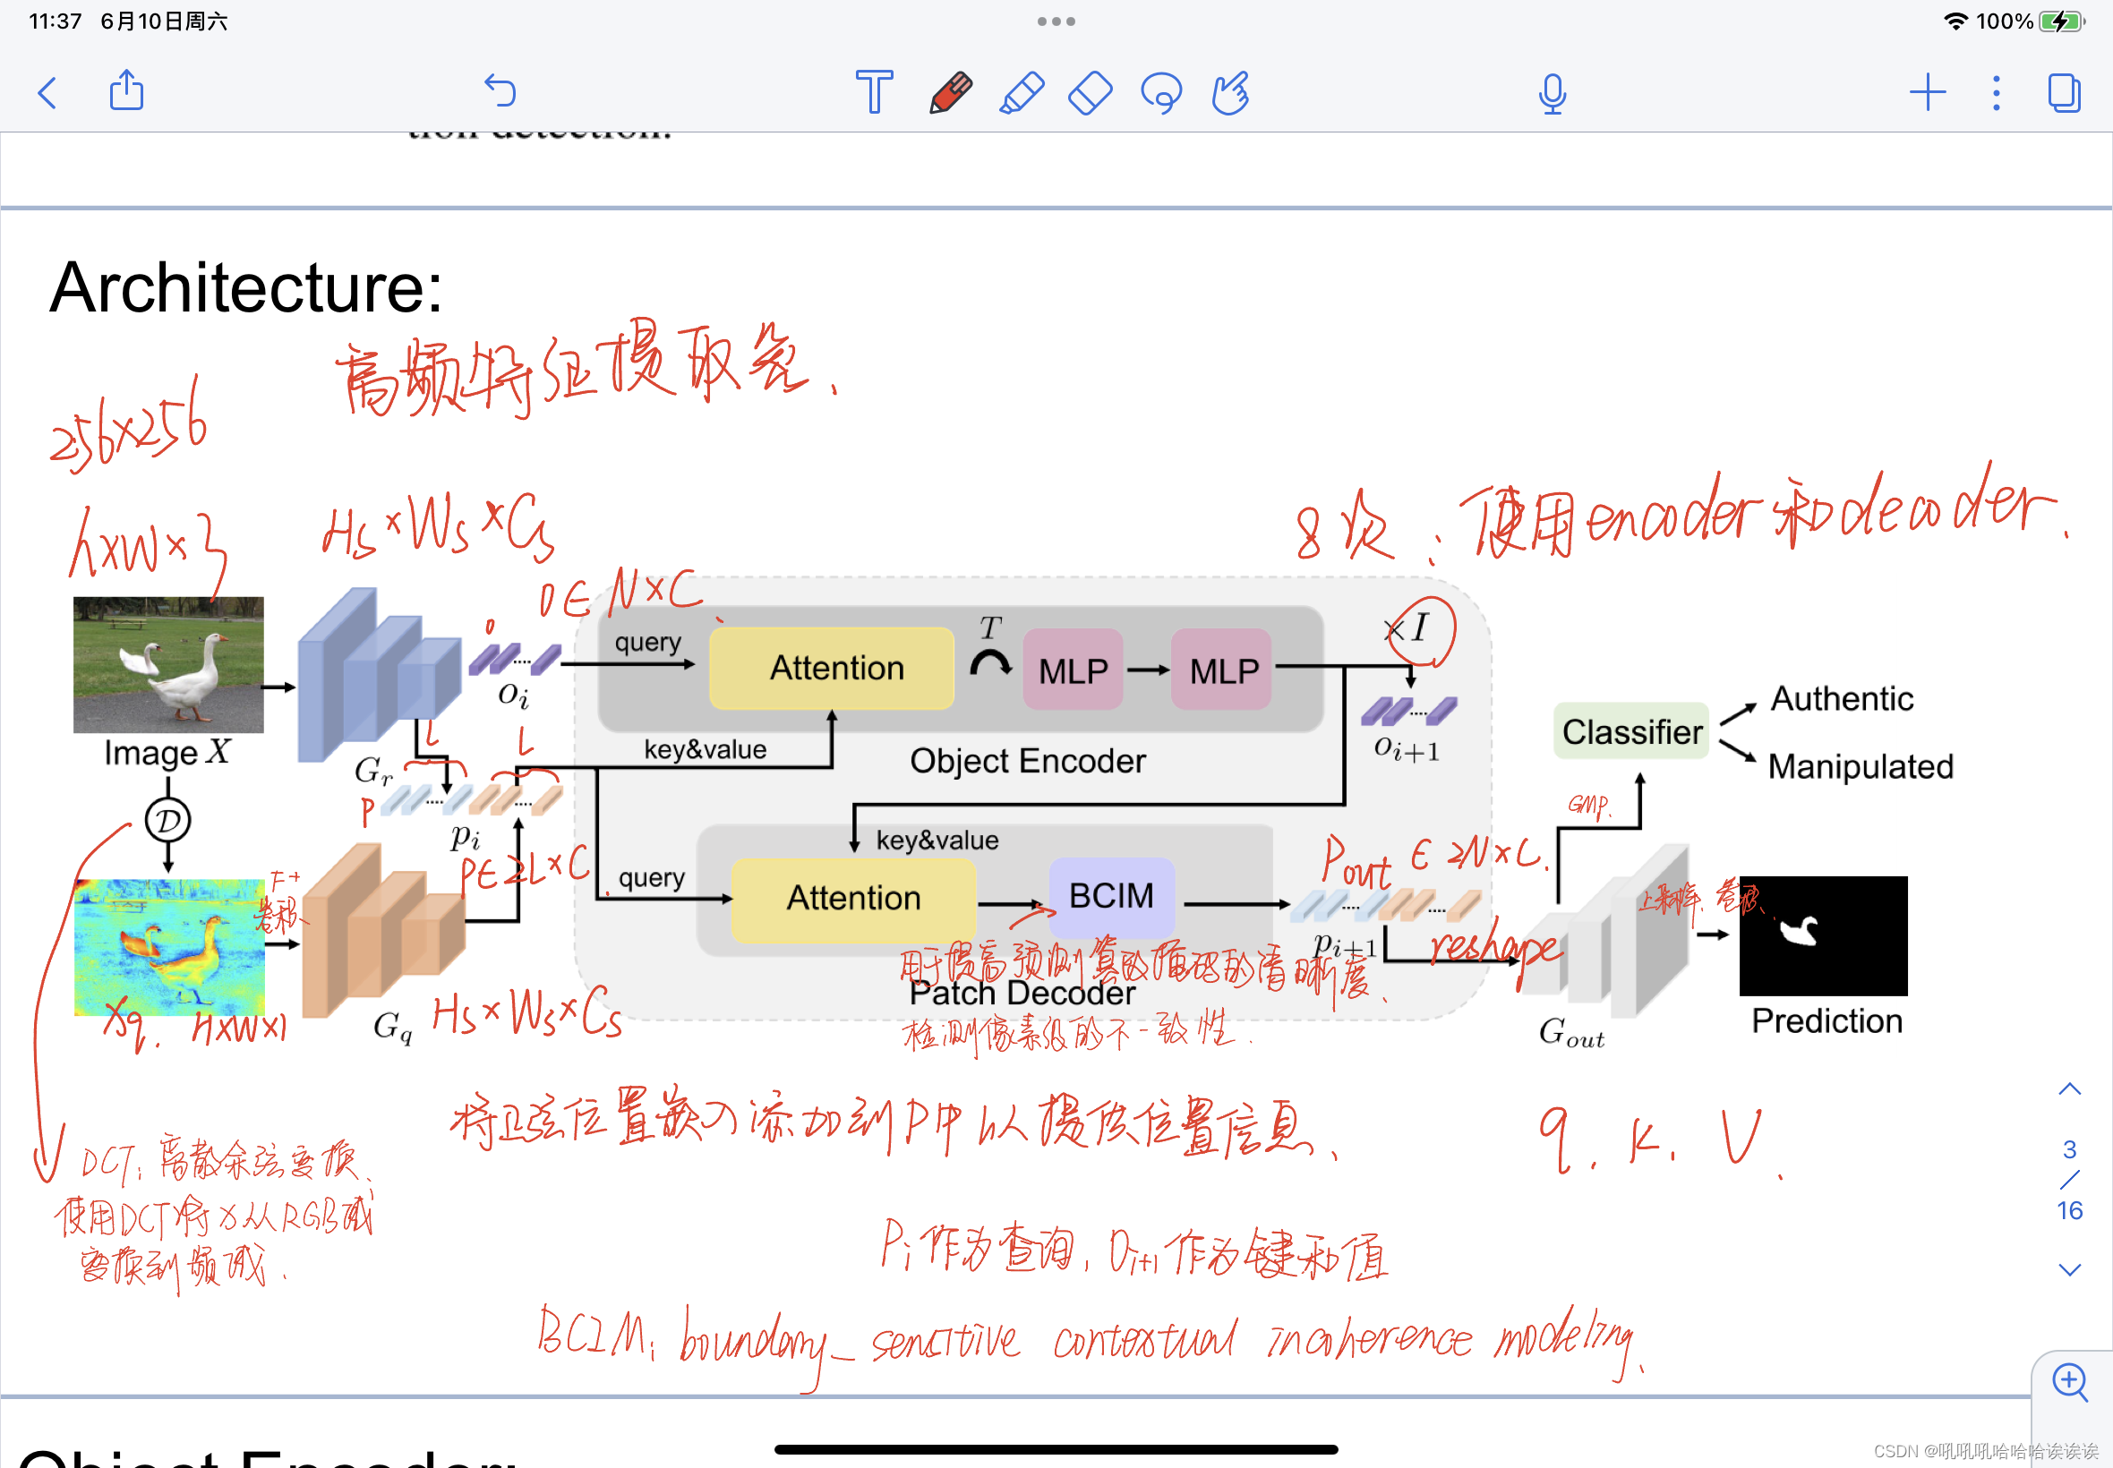This screenshot has height=1468, width=2113.
Task: Select the red Pen tool
Action: click(x=950, y=93)
